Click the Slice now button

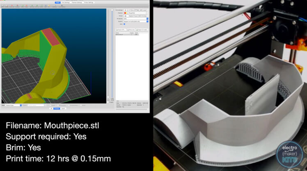coord(131,30)
